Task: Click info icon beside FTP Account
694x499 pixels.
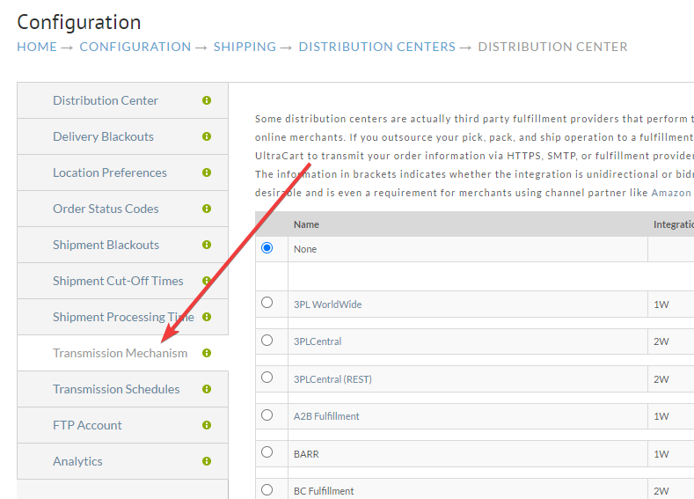Action: coord(207,425)
